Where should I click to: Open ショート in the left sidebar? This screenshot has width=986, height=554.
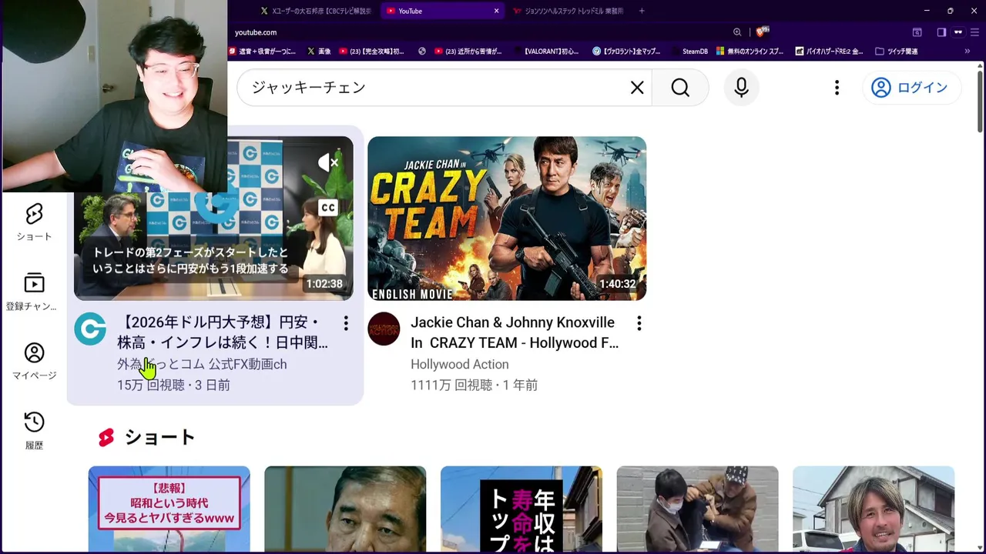(x=34, y=222)
